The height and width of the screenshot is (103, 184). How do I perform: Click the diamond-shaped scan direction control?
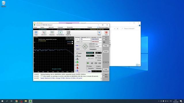pos(85,47)
